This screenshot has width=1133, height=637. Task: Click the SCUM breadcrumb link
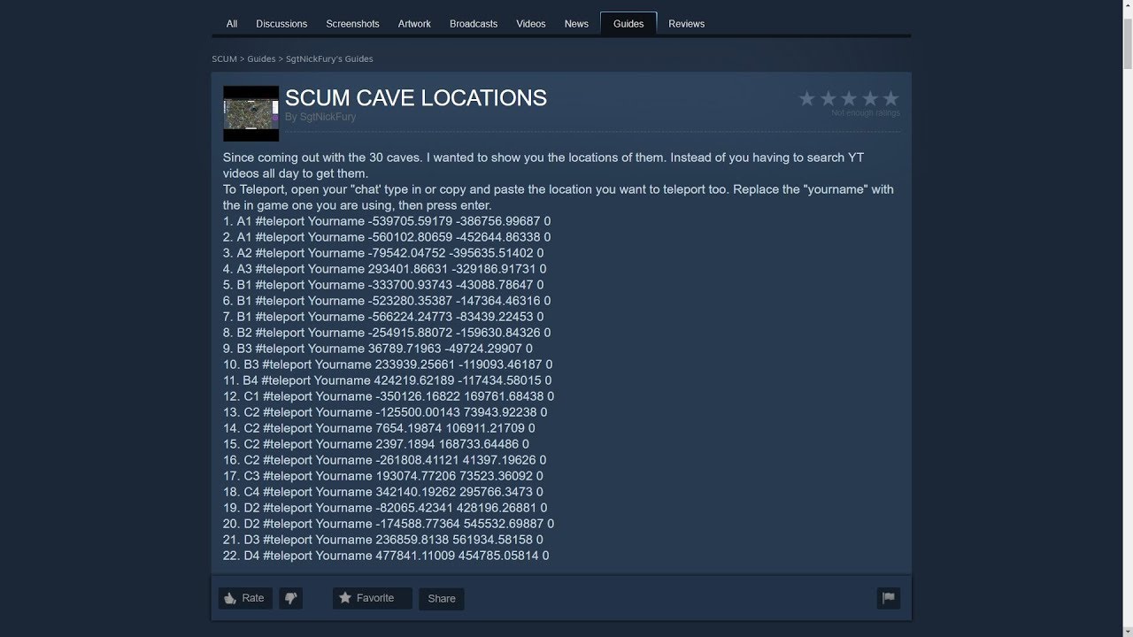pos(224,59)
